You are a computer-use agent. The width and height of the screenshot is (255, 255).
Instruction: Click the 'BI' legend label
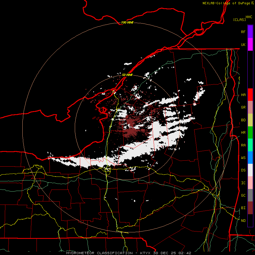pos(243,208)
